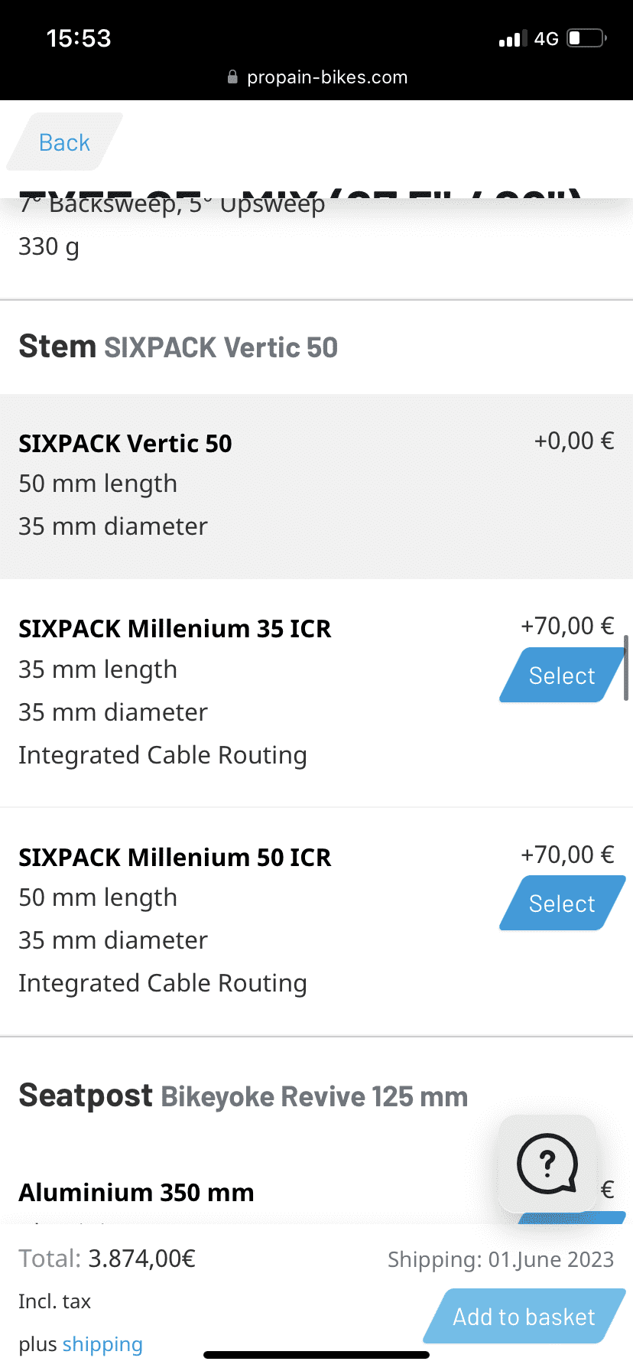Tap the home indicator bar at the bottom
Viewport: 633px width, 1371px height.
316,1355
